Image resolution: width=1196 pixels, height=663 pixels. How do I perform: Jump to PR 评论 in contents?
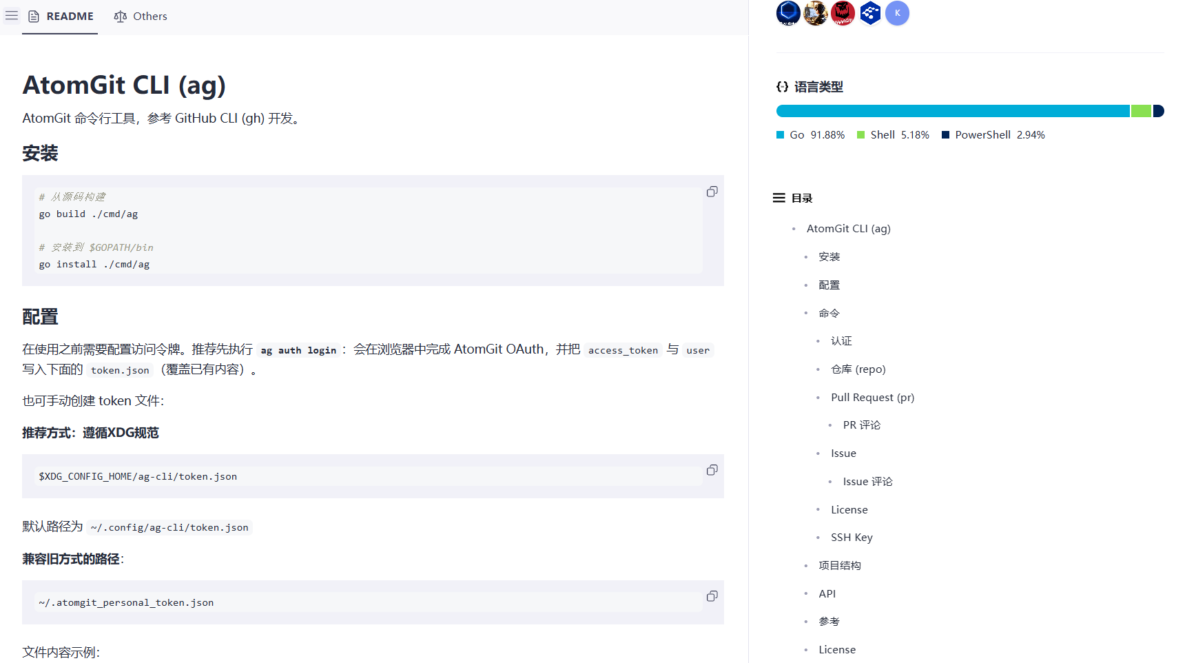[861, 425]
